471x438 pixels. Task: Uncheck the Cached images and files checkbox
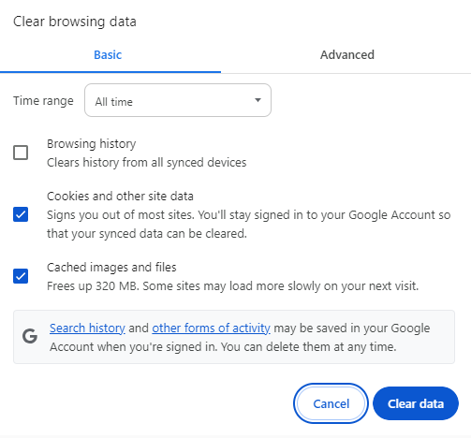pyautogui.click(x=21, y=276)
